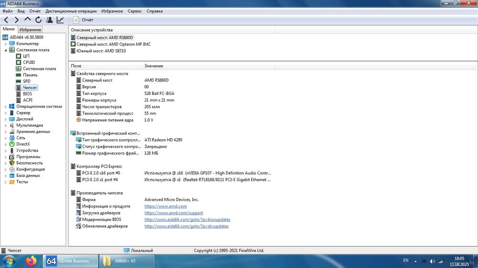This screenshot has width=478, height=268.
Task: Open the Справка menu
Action: pos(154,11)
